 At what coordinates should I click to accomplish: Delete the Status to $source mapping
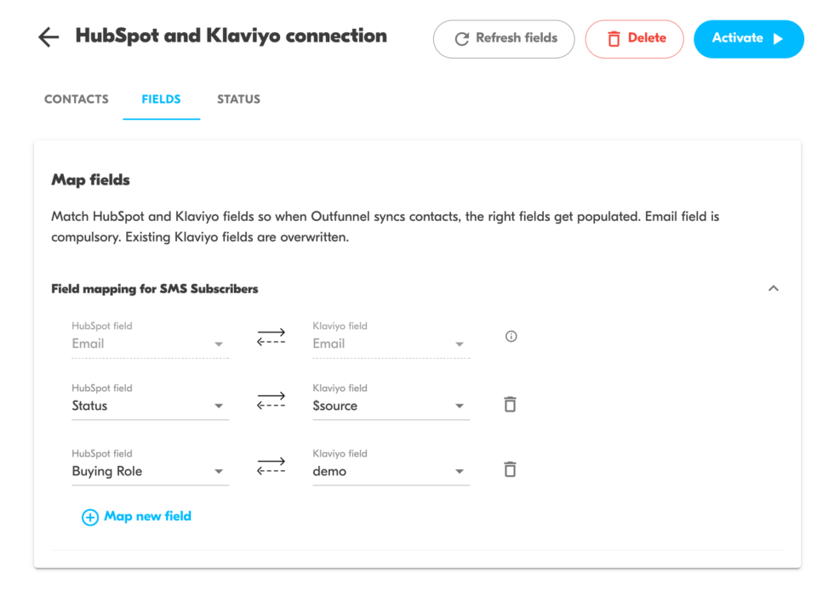tap(510, 404)
